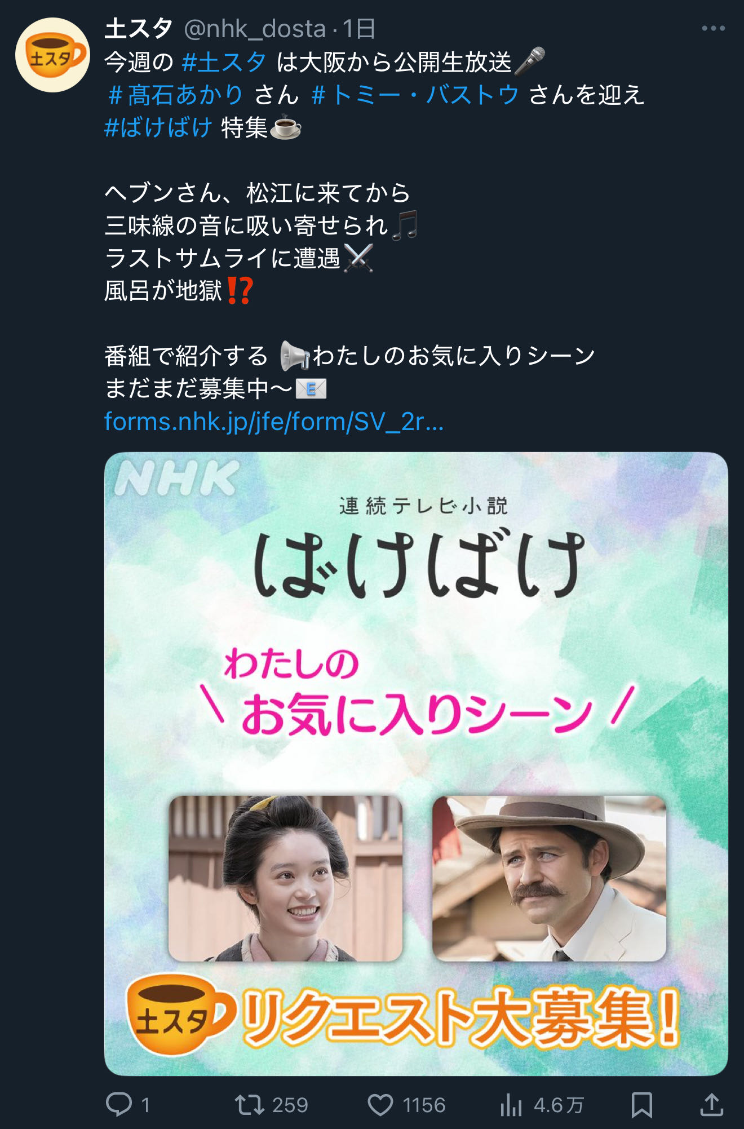The image size is (744, 1129).
Task: Select the #髙石あかり hashtag
Action: tap(175, 95)
